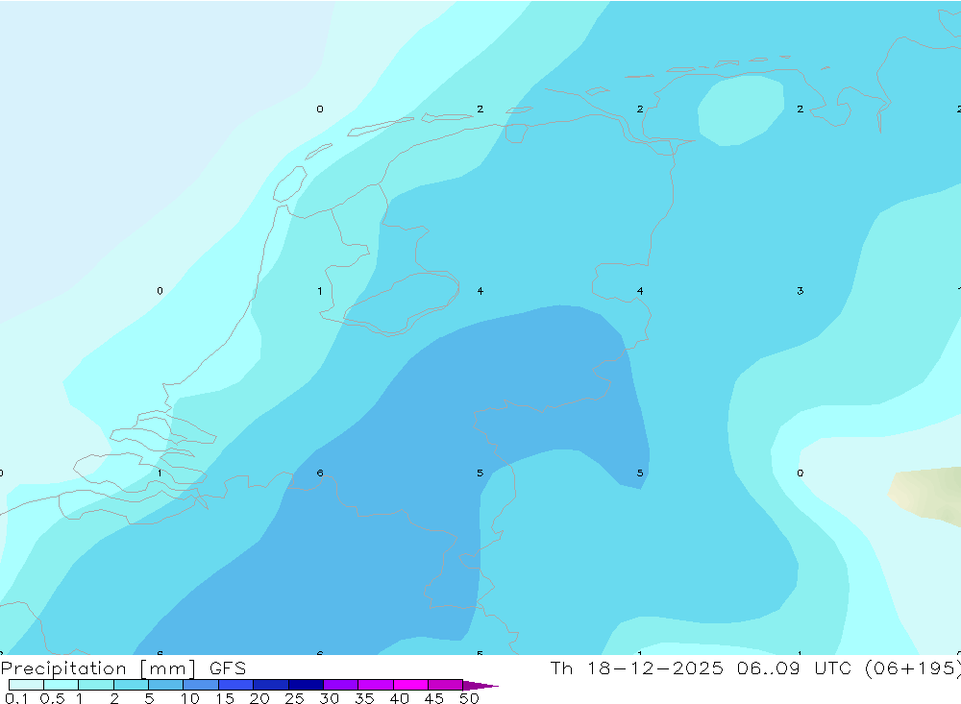Click the 35–40 mm legend color box
961x704 pixels.
pyautogui.click(x=376, y=685)
